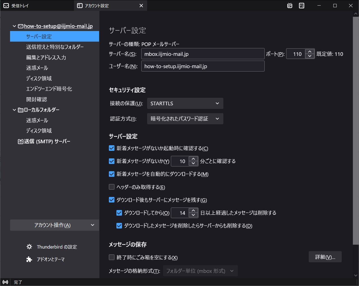
Task: Open エンドツーエンド暗号化 settings
Action: (x=54, y=89)
